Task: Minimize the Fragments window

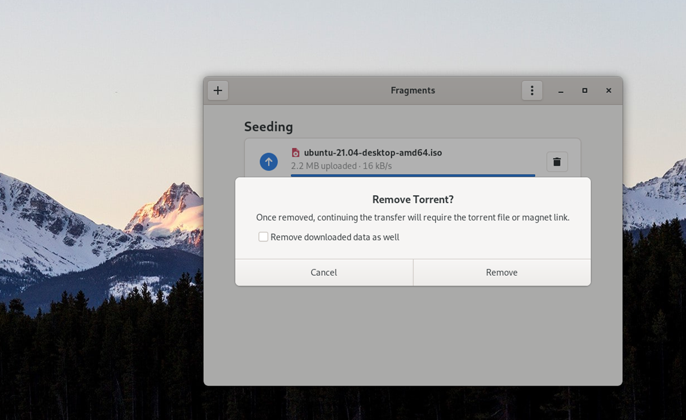Action: point(560,90)
